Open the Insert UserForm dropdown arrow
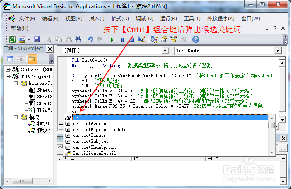291x189 pixels. pyautogui.click(x=29, y=39)
